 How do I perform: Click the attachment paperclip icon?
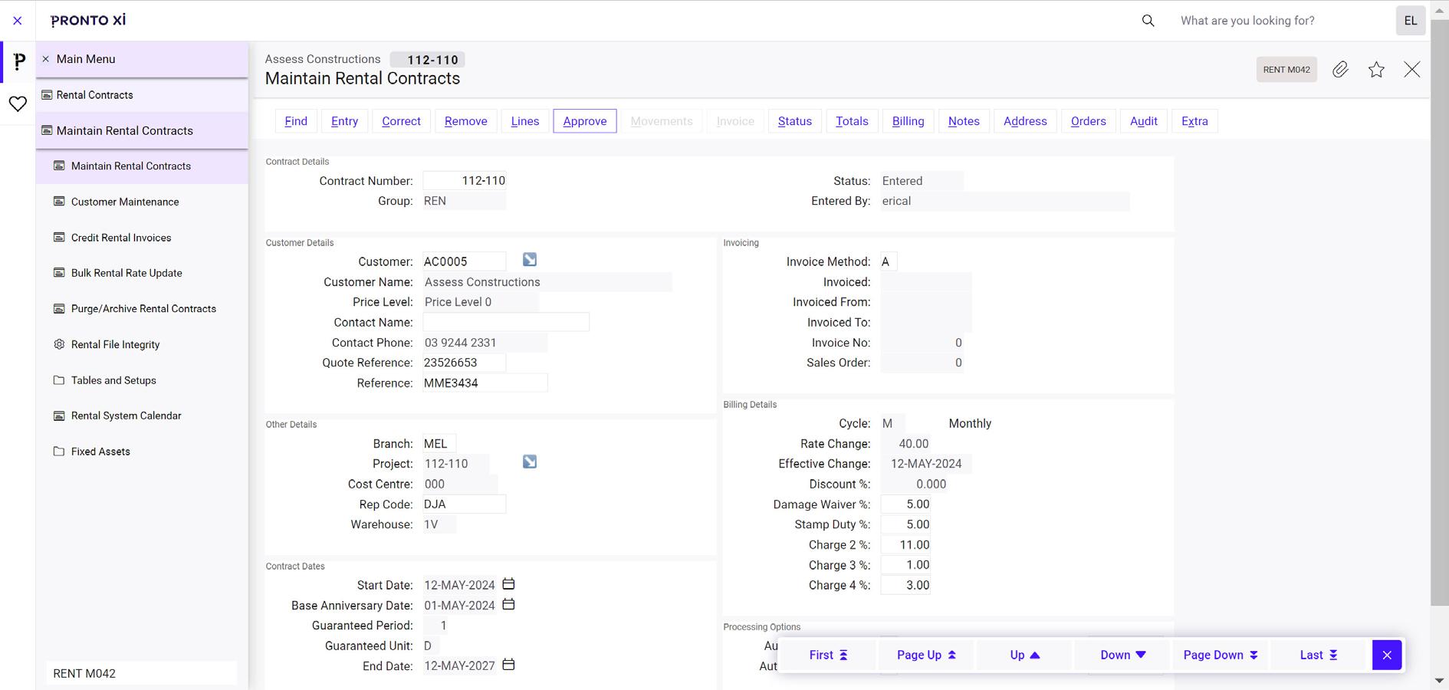[x=1340, y=70]
